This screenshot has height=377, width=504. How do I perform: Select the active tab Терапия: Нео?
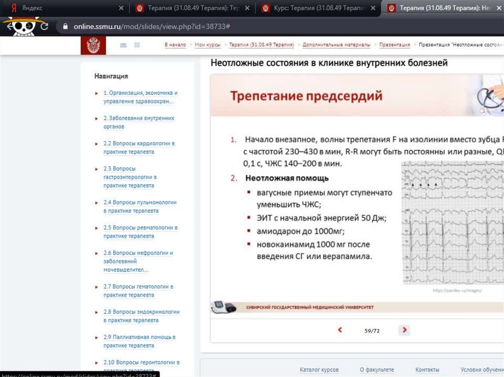click(442, 8)
